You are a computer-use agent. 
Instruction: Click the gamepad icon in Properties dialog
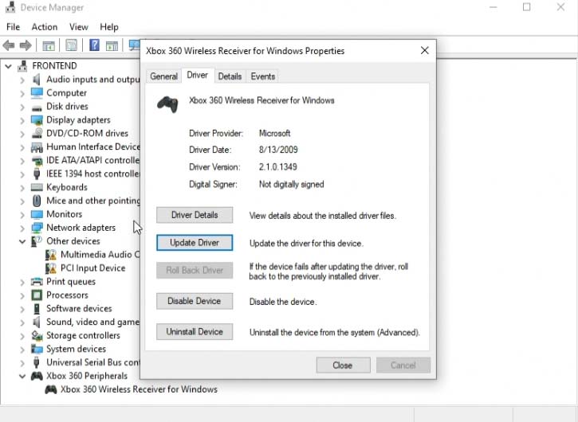[167, 104]
